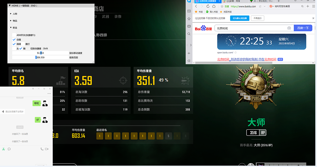This screenshot has width=317, height=167.
Task: Switch to QQ Mail tab
Action: 234,1
